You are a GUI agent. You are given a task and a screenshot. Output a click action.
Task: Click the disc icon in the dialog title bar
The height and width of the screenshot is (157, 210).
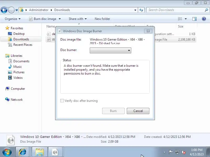point(60,31)
